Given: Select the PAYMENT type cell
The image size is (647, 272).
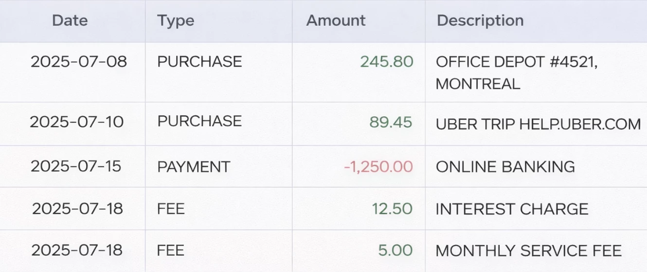Looking at the screenshot, I should (x=194, y=167).
